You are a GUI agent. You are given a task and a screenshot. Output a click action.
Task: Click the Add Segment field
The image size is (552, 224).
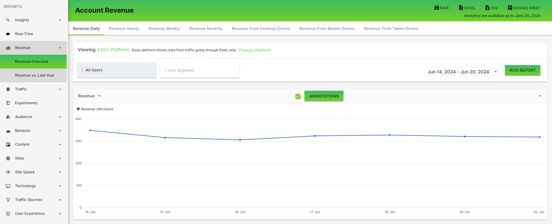200,70
